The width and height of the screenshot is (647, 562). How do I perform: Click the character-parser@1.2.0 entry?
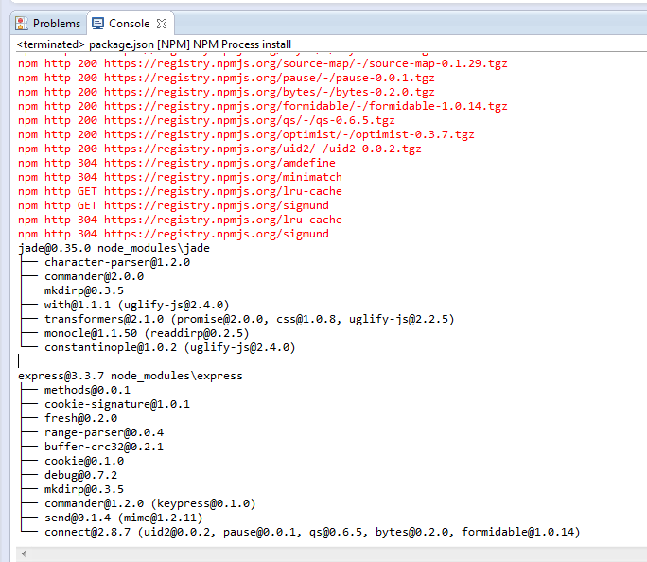click(x=117, y=262)
